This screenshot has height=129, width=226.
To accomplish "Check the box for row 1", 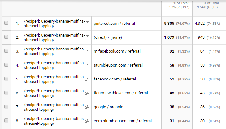I will (6, 23).
